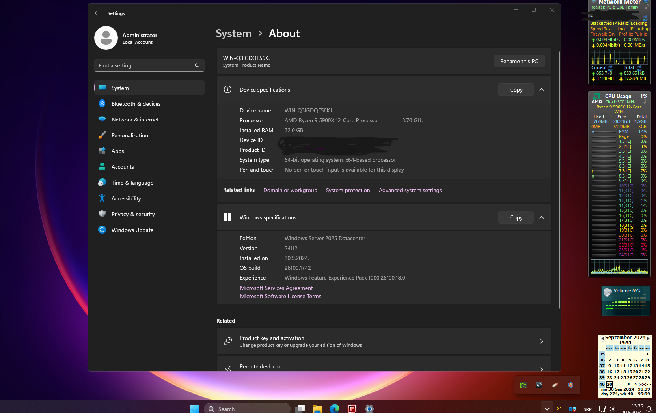Open the red square app on taskbar

352,409
